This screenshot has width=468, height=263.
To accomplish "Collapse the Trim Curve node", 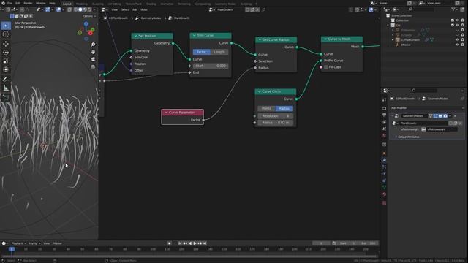I will pyautogui.click(x=195, y=35).
